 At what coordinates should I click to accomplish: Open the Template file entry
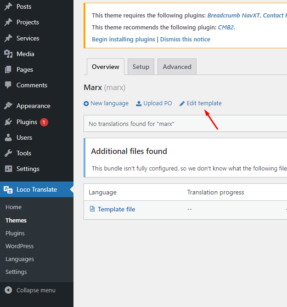pyautogui.click(x=116, y=210)
